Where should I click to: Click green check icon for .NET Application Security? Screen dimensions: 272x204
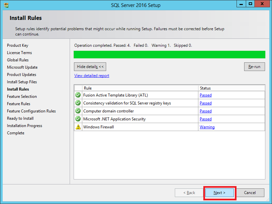[x=78, y=119]
